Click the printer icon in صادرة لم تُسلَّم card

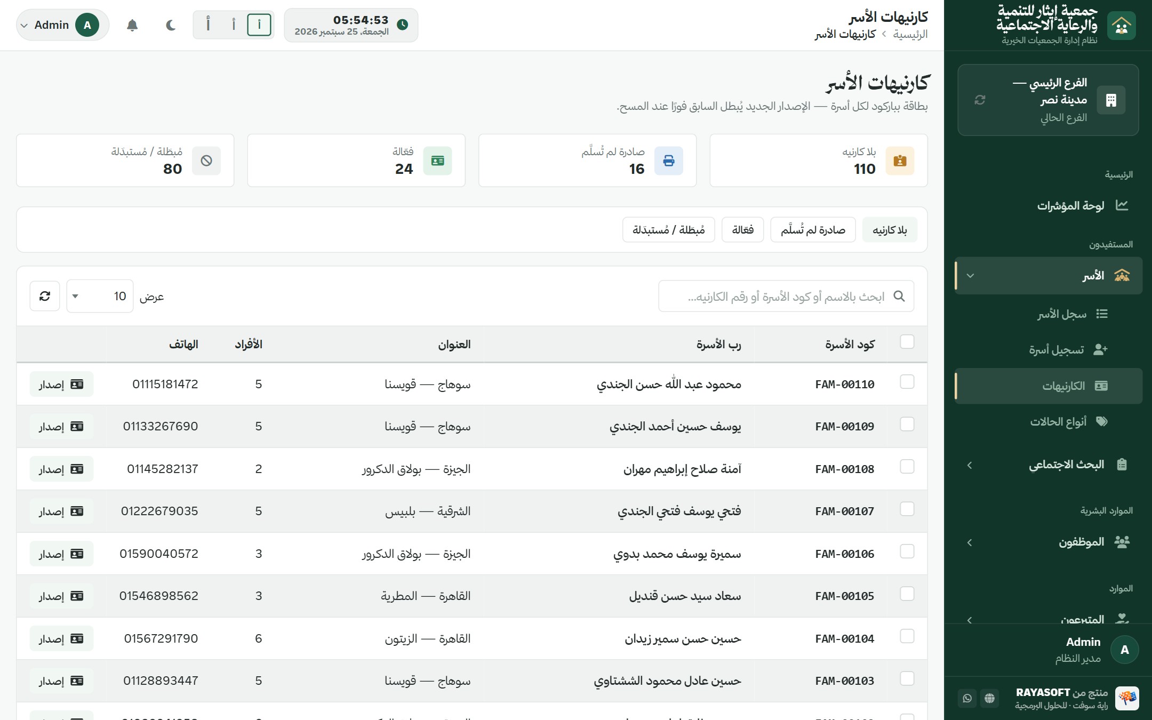click(669, 161)
